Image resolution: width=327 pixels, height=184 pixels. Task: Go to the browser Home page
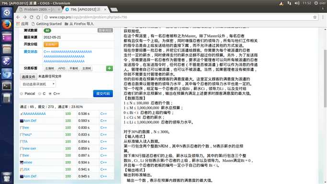(38, 17)
